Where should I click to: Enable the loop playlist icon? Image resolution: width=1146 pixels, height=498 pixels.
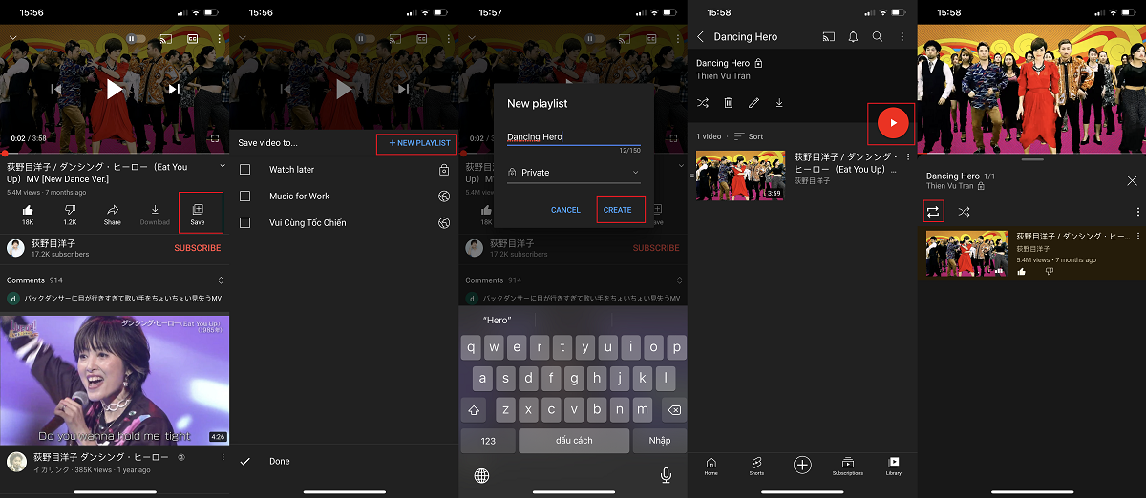(x=934, y=211)
